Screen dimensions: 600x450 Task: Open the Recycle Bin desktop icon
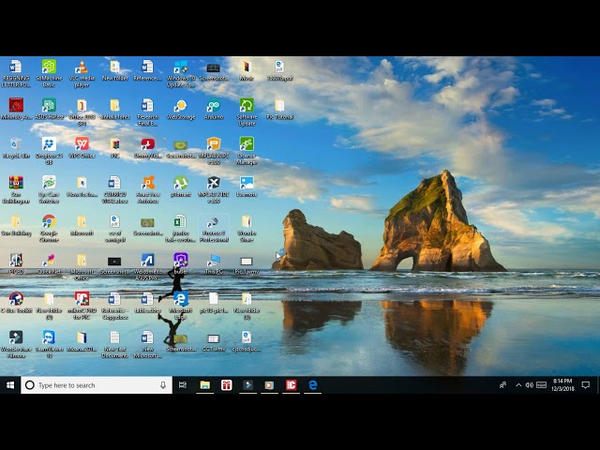(16, 144)
